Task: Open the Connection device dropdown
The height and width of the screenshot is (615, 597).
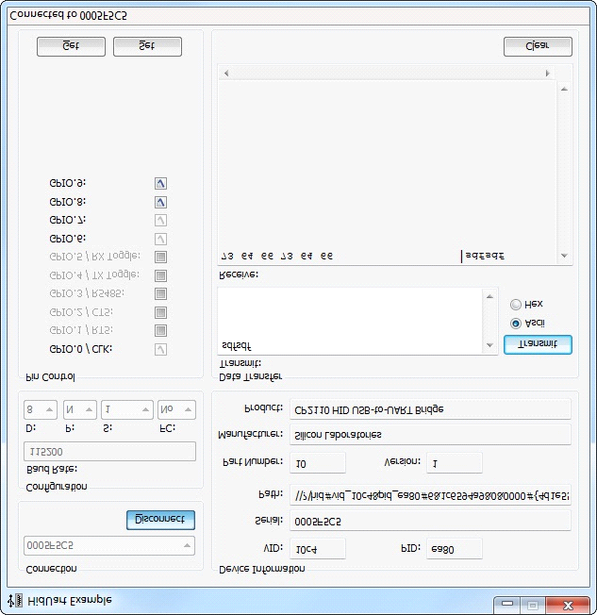Action: coord(108,545)
